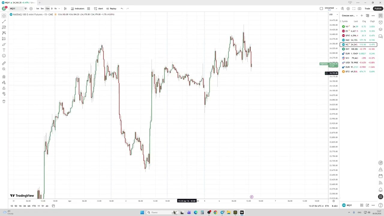Image resolution: width=384 pixels, height=216 pixels.
Task: Open chats sidebar icon
Action: pos(380,36)
